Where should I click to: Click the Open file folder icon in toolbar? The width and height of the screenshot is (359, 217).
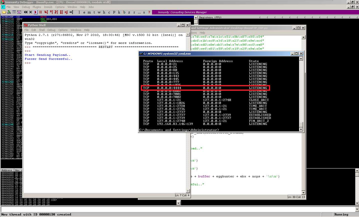point(4,12)
